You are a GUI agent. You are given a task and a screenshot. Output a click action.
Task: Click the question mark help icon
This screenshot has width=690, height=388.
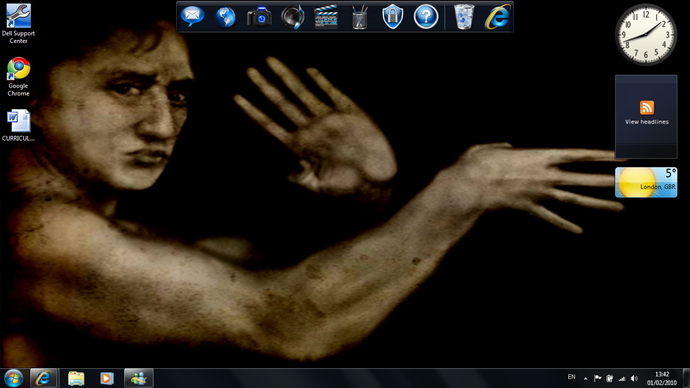tap(425, 17)
